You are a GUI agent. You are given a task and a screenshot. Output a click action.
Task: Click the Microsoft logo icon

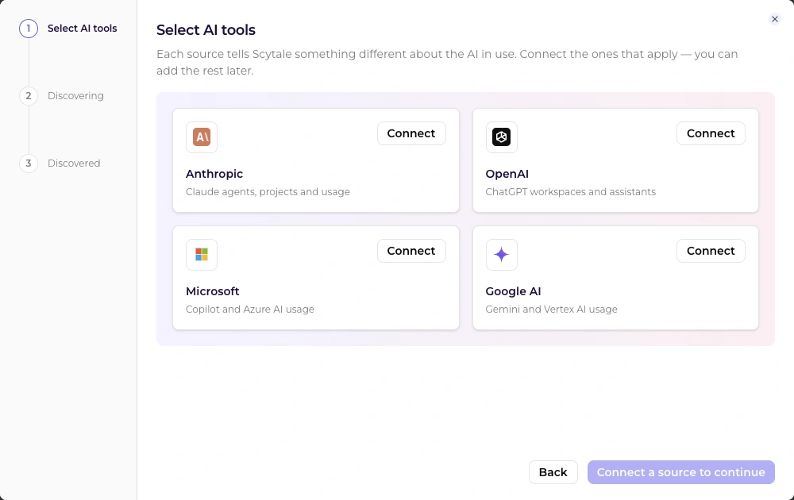click(x=202, y=255)
